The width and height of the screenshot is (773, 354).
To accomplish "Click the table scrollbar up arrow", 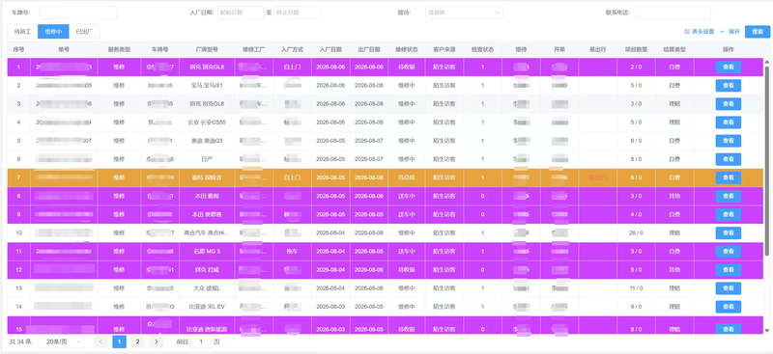I will point(766,62).
